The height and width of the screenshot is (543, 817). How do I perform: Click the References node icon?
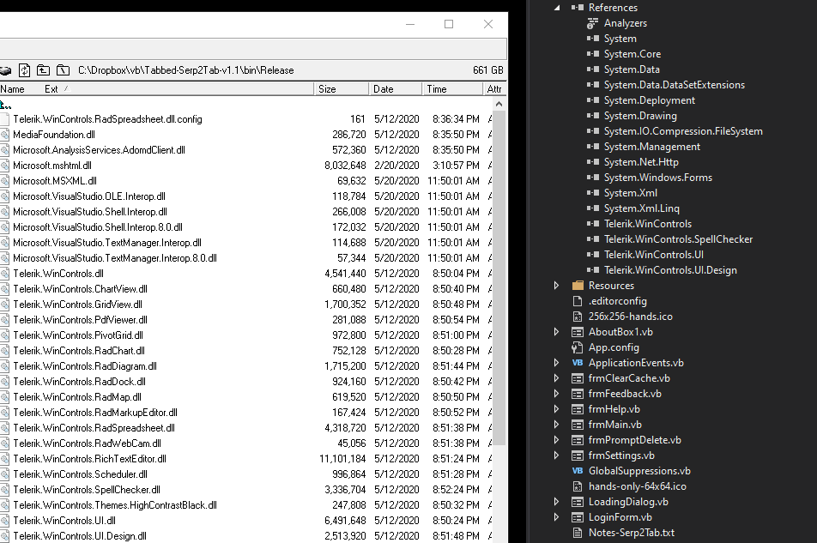click(x=578, y=7)
